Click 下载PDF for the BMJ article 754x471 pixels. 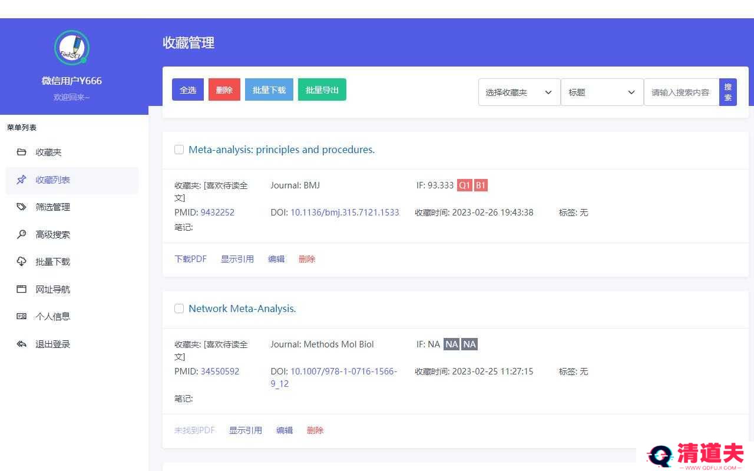(x=190, y=259)
